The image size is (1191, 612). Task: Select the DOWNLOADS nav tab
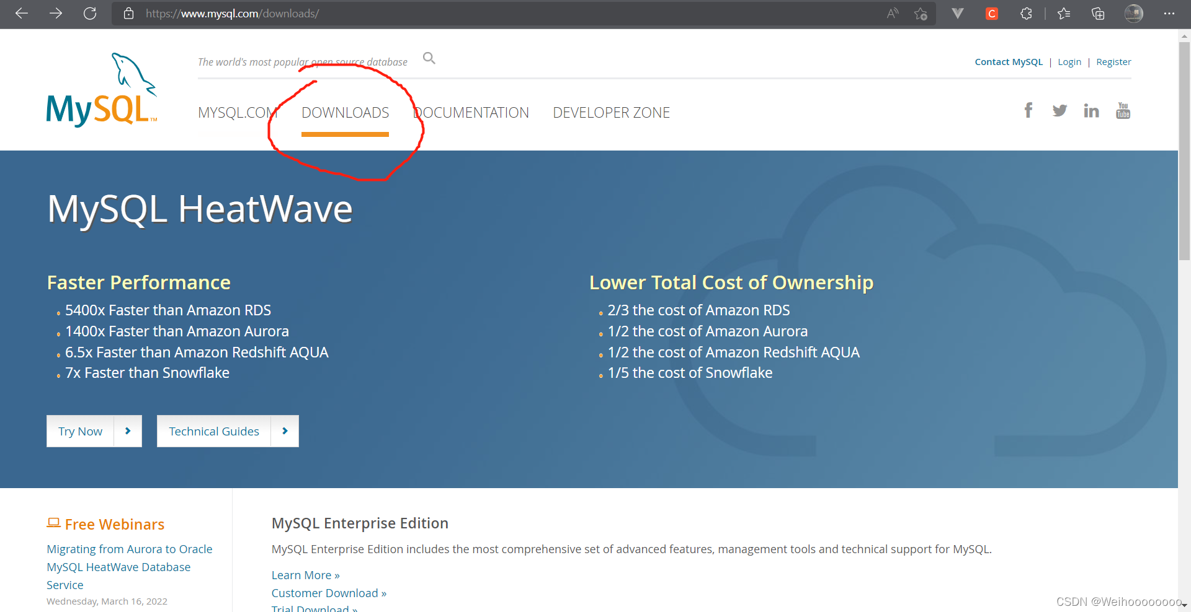coord(345,113)
